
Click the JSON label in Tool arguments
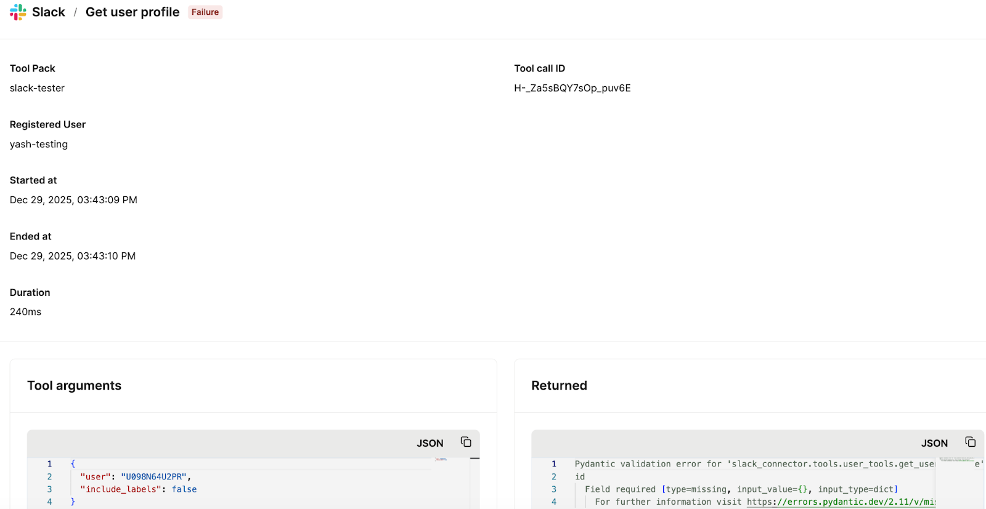pos(430,443)
